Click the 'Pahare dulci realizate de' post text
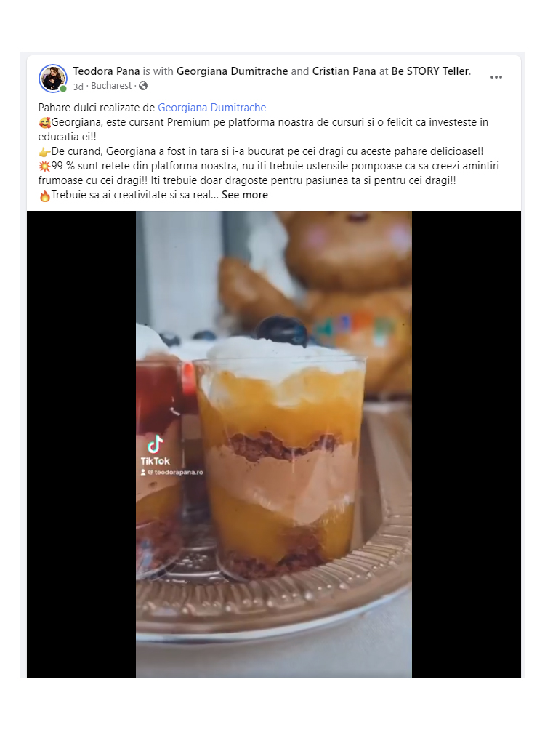This screenshot has width=545, height=730. coord(97,108)
